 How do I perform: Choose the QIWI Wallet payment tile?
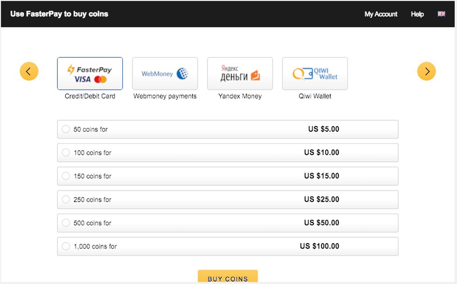coord(315,73)
